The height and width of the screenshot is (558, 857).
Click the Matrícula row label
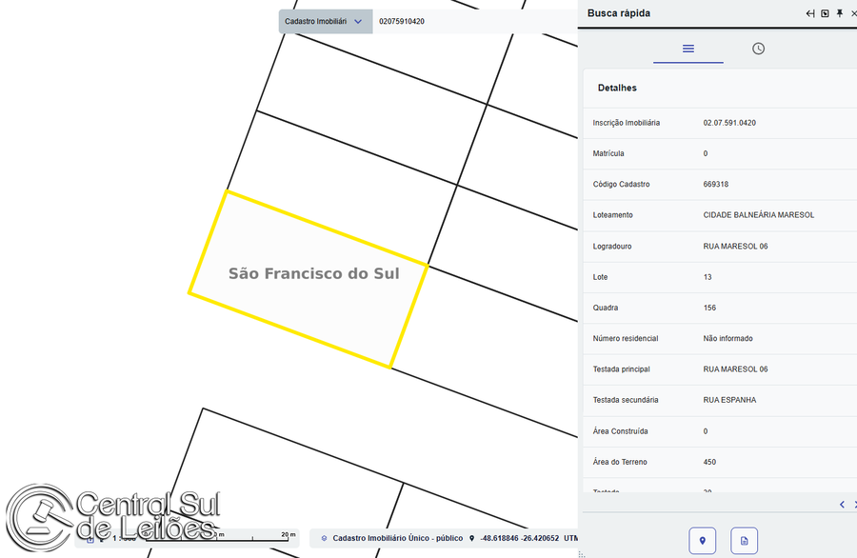coord(608,153)
